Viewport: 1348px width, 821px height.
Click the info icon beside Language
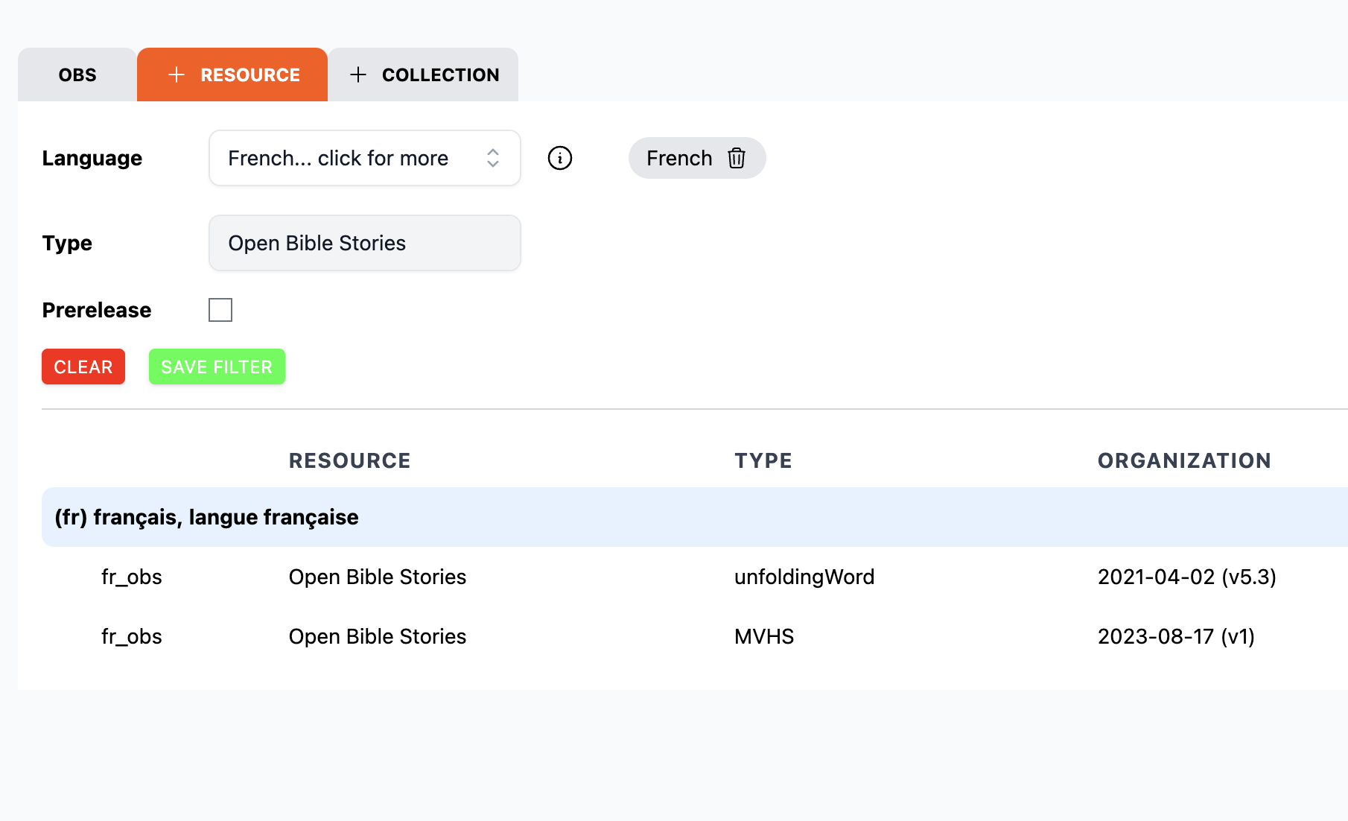point(559,158)
